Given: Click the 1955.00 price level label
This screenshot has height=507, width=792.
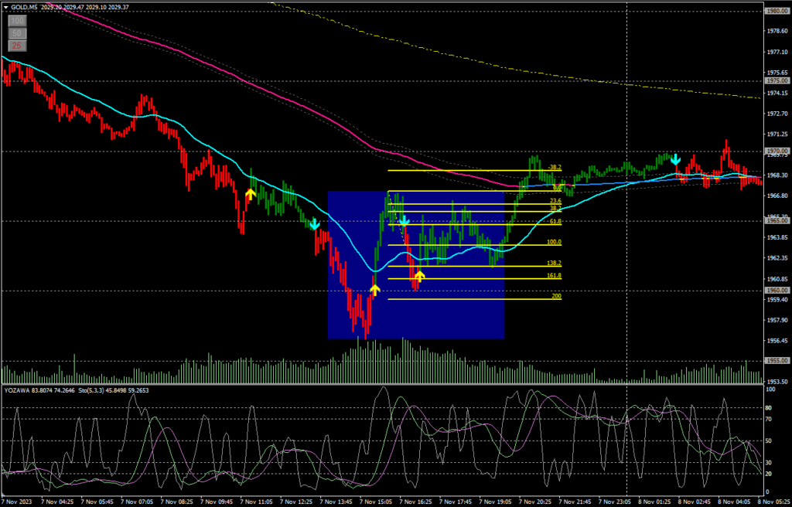Looking at the screenshot, I should click(x=776, y=360).
